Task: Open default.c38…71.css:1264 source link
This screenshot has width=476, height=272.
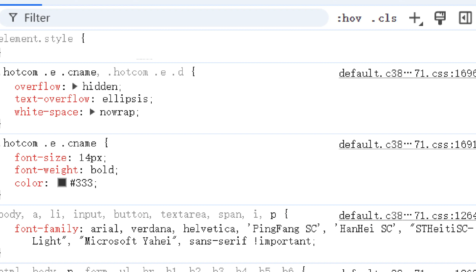Action: pos(407,215)
